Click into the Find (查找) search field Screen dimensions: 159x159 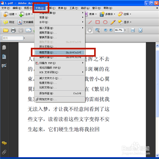point(13,38)
